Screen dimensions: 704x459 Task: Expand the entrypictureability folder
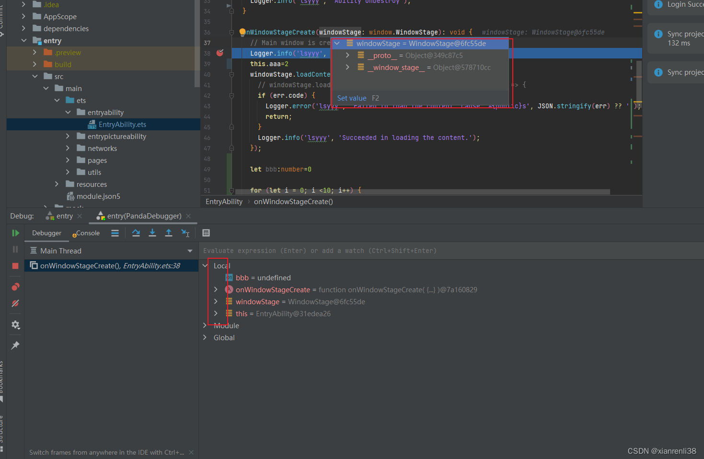pos(68,136)
